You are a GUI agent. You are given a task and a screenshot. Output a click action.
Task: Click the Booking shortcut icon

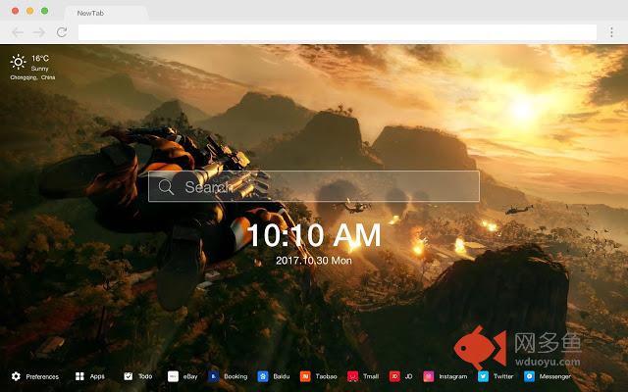tap(214, 376)
